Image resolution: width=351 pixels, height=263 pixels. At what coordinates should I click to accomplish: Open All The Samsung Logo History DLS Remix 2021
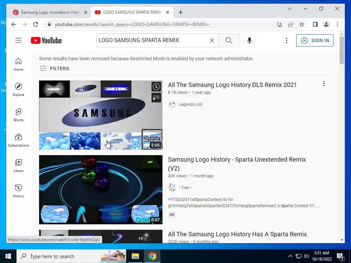pos(232,85)
